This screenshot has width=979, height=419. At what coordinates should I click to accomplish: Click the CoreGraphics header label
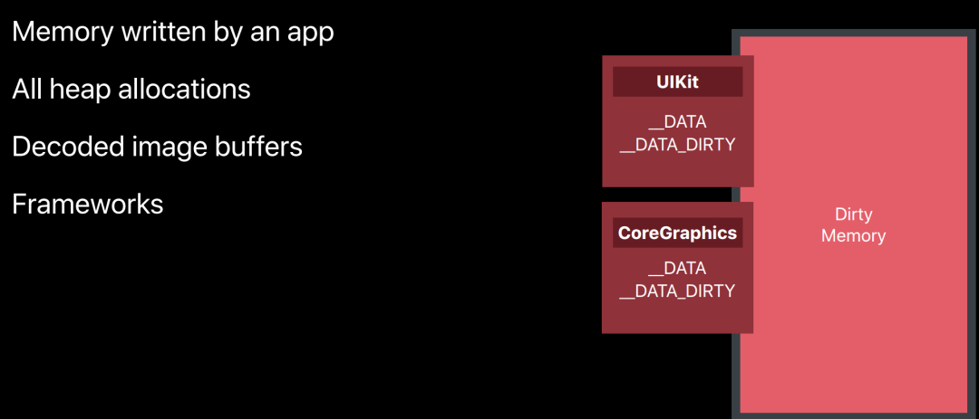point(677,233)
